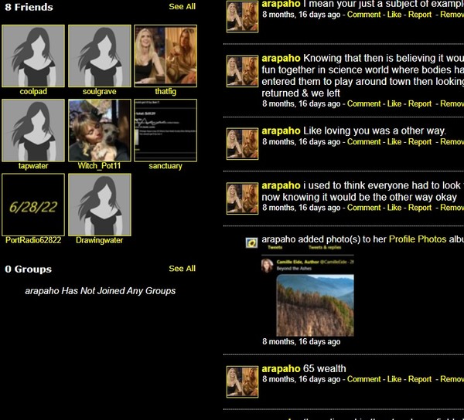The image size is (464, 420).
Task: Report the '65 wealth' post
Action: 420,379
